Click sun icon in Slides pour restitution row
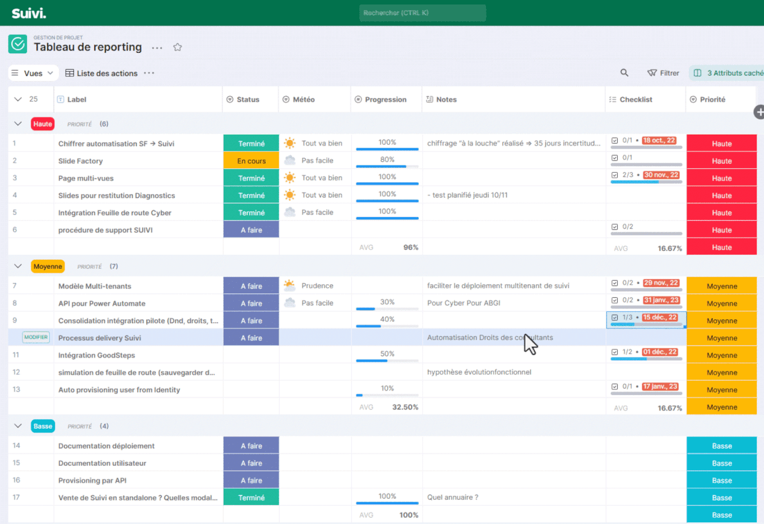The height and width of the screenshot is (524, 764). [x=290, y=195]
